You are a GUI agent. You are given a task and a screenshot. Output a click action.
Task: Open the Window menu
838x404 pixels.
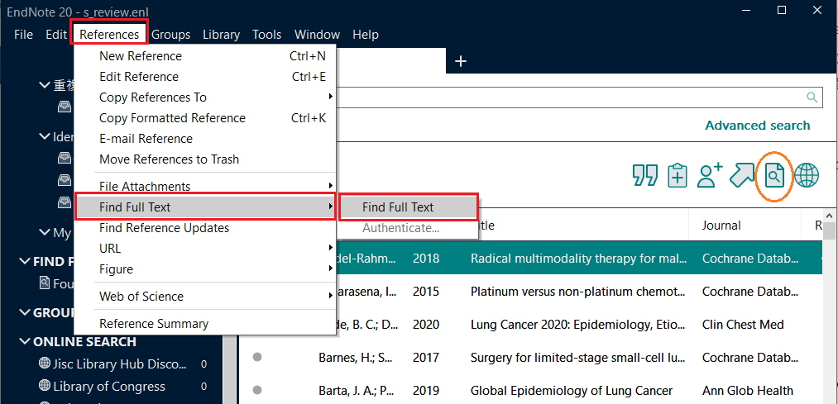(317, 35)
